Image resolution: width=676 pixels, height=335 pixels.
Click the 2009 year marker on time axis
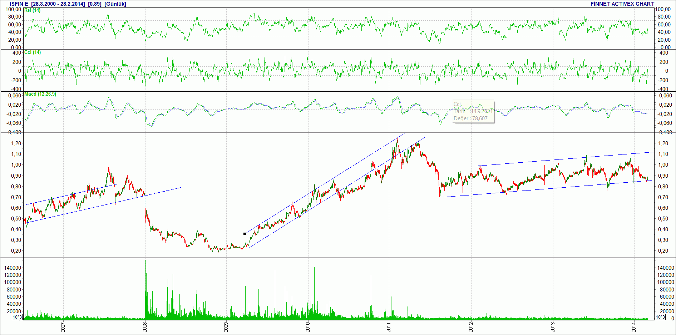(x=226, y=327)
